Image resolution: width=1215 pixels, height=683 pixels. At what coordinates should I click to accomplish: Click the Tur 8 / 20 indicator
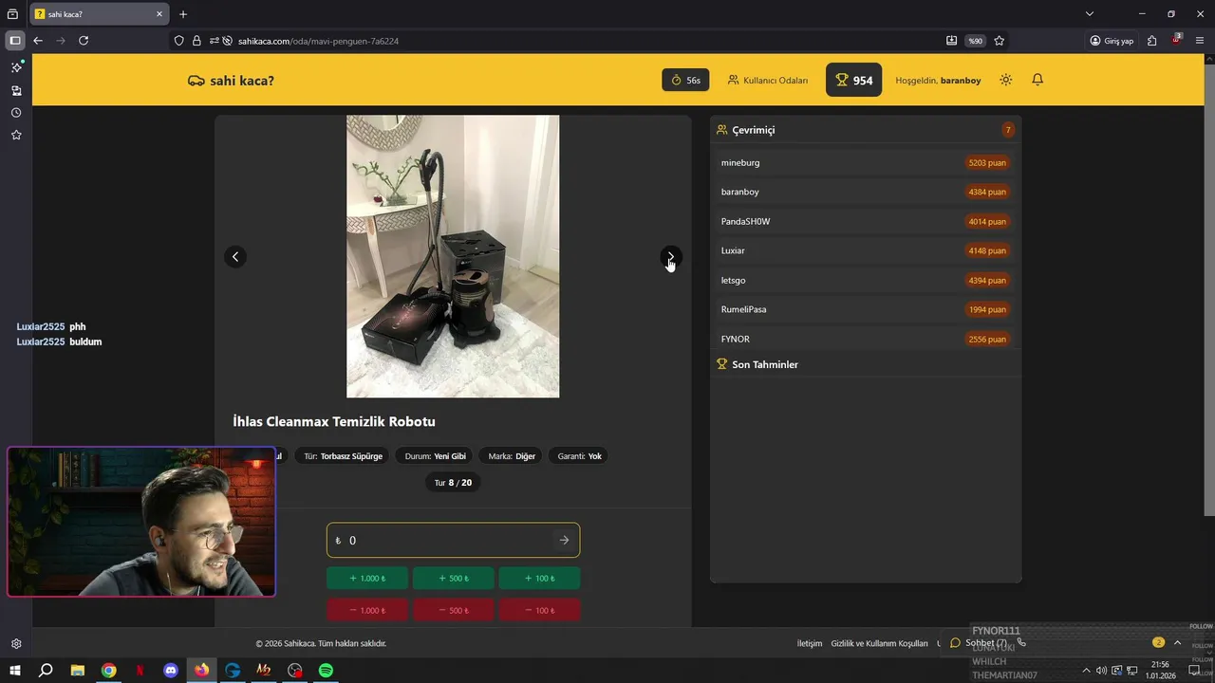[x=453, y=483]
